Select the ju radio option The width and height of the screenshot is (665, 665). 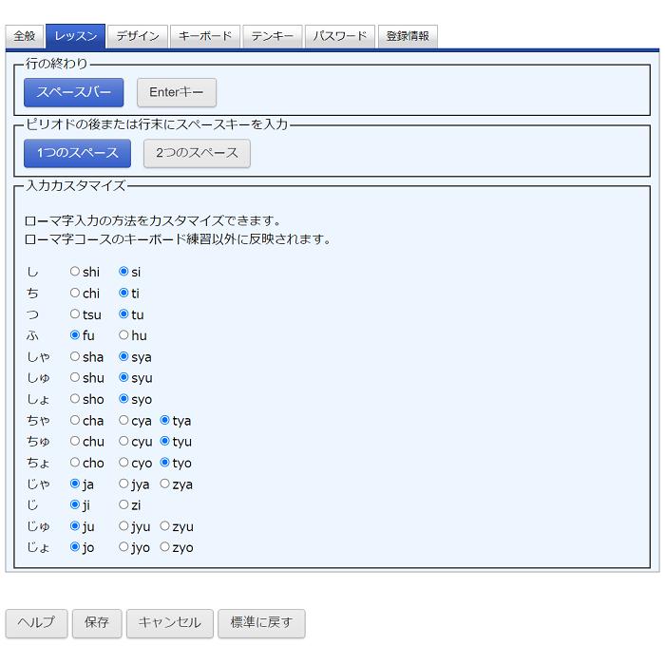[x=75, y=526]
